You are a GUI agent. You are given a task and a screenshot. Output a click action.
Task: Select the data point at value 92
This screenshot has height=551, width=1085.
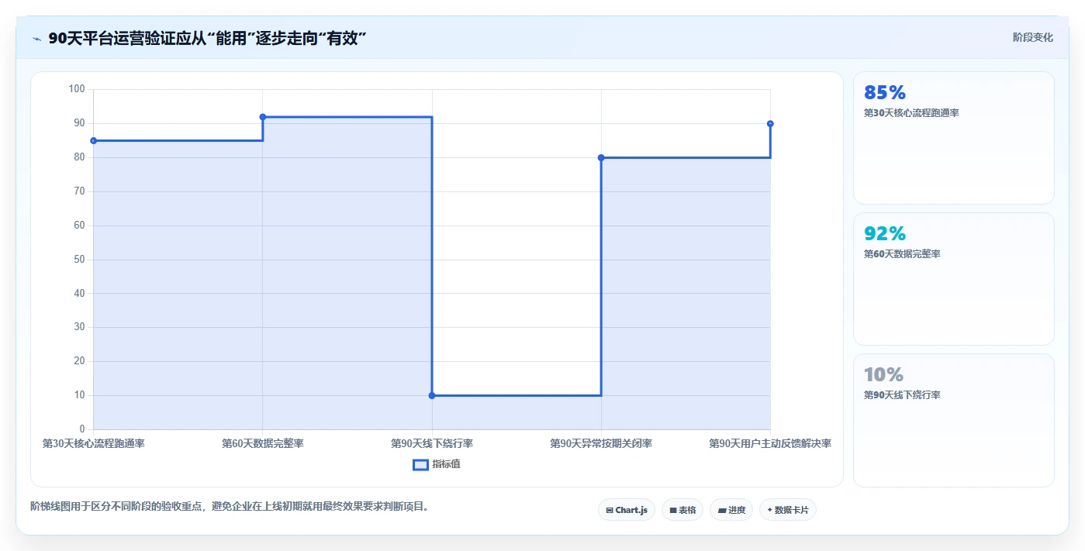263,117
